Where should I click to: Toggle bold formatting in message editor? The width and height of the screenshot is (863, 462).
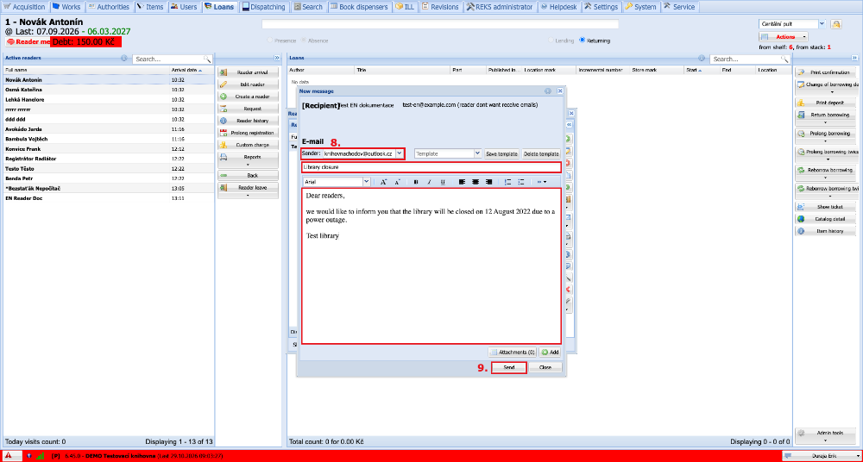click(x=416, y=182)
